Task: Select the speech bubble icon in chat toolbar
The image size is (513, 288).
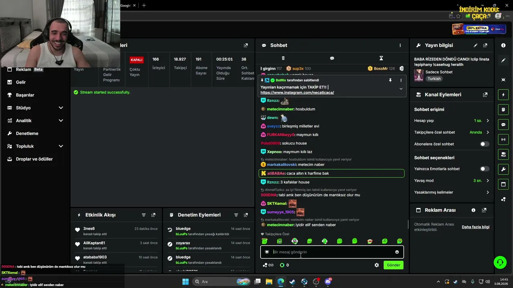Action: (332, 58)
